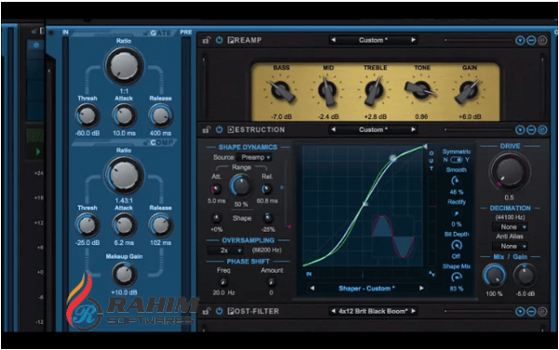Click the Rectify knob at 0 %
The height and width of the screenshot is (350, 559).
456,214
